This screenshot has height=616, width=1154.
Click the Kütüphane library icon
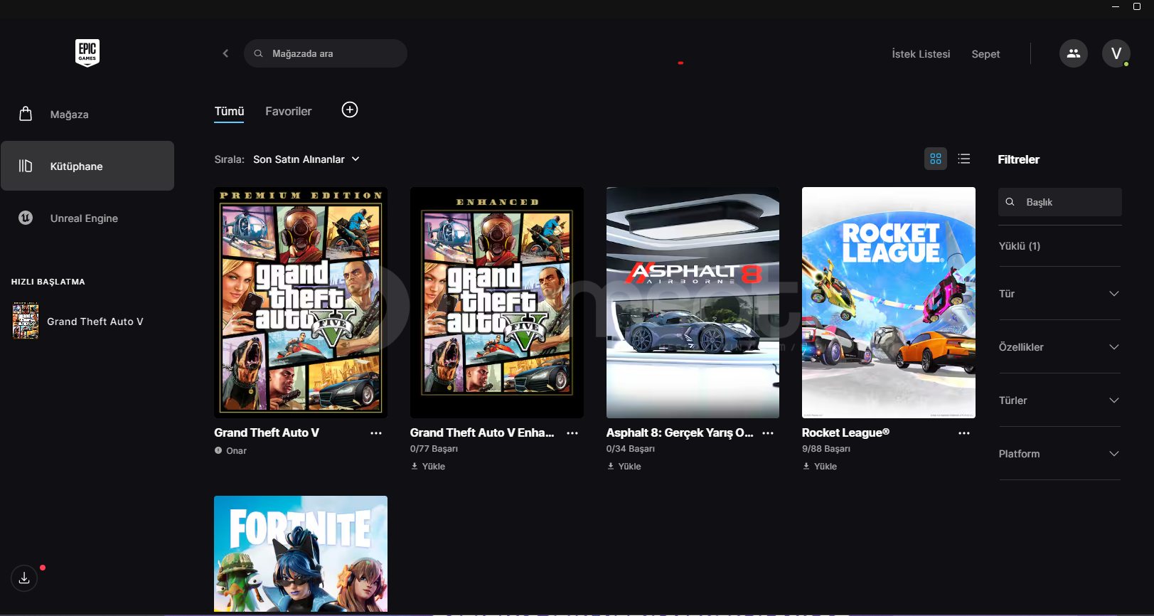coord(26,166)
